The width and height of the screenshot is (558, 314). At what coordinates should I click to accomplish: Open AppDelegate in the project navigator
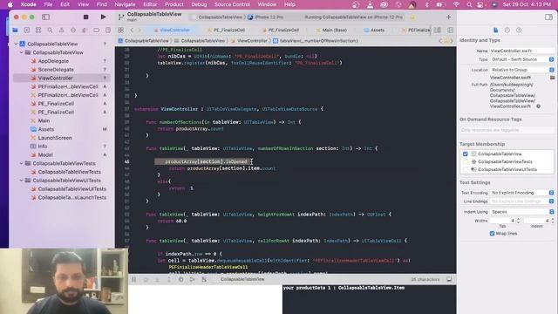click(x=53, y=61)
